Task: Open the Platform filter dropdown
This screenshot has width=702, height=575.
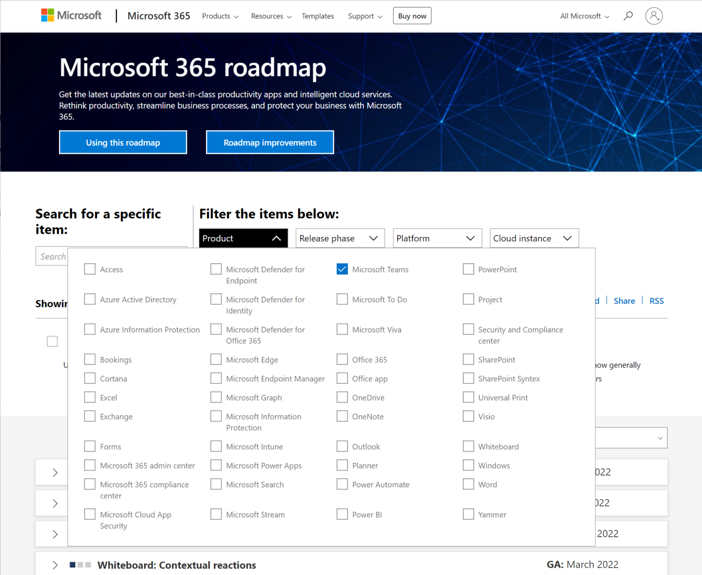Action: click(x=437, y=238)
